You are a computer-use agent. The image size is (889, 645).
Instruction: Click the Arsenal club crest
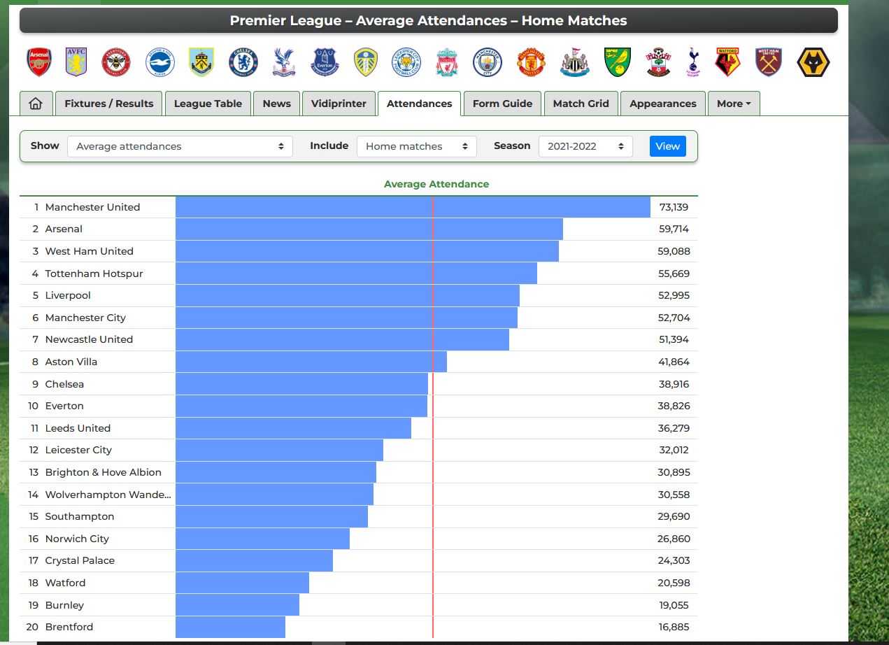[x=39, y=62]
